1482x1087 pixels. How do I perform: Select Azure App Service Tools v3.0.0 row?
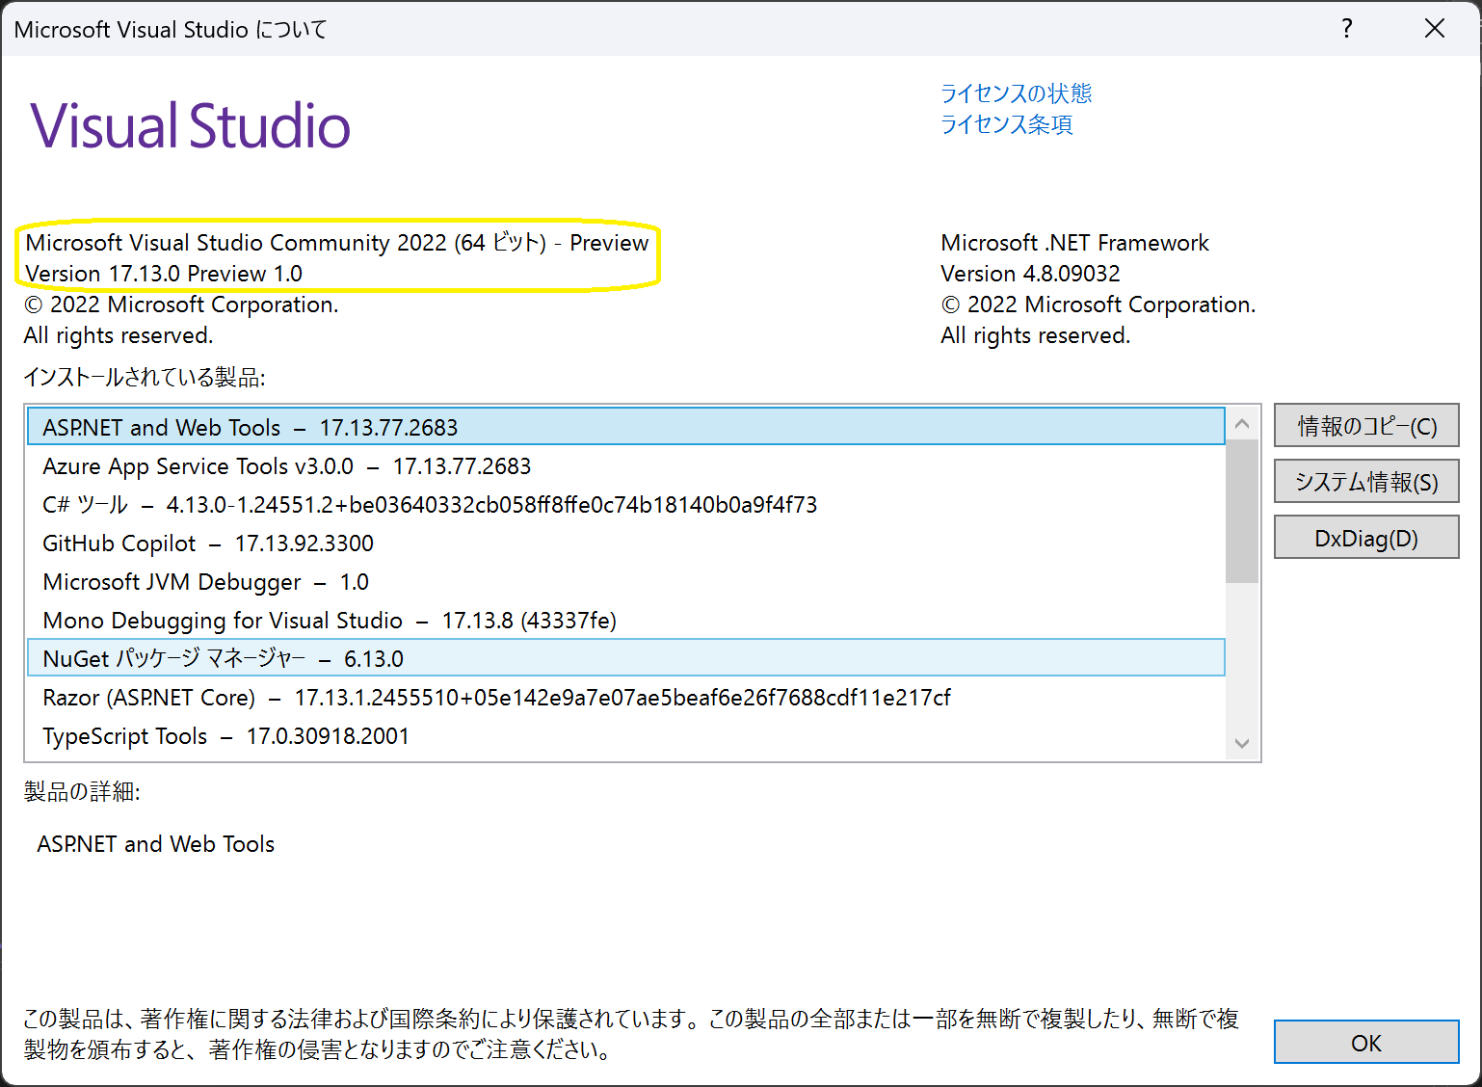[626, 465]
